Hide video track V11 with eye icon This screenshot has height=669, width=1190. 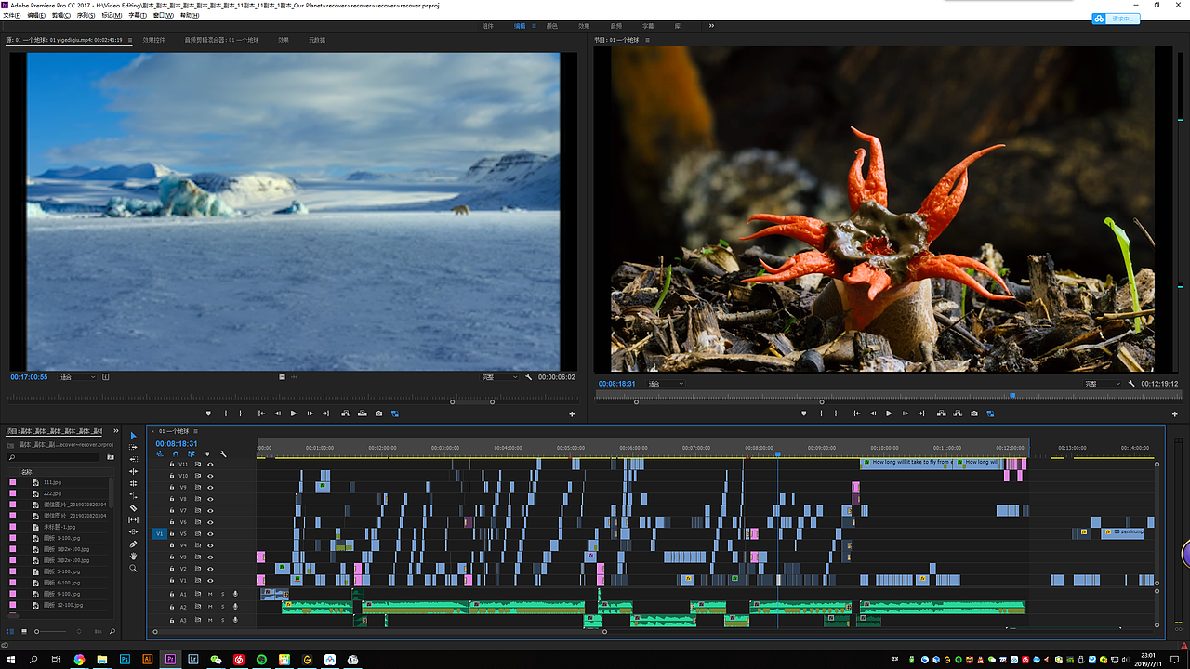[x=210, y=464]
